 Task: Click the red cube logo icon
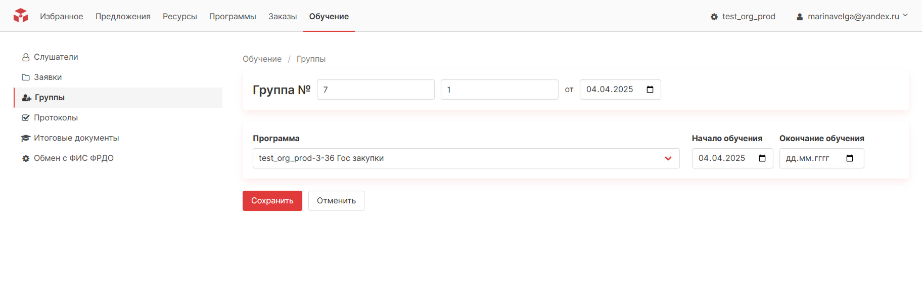coord(21,16)
